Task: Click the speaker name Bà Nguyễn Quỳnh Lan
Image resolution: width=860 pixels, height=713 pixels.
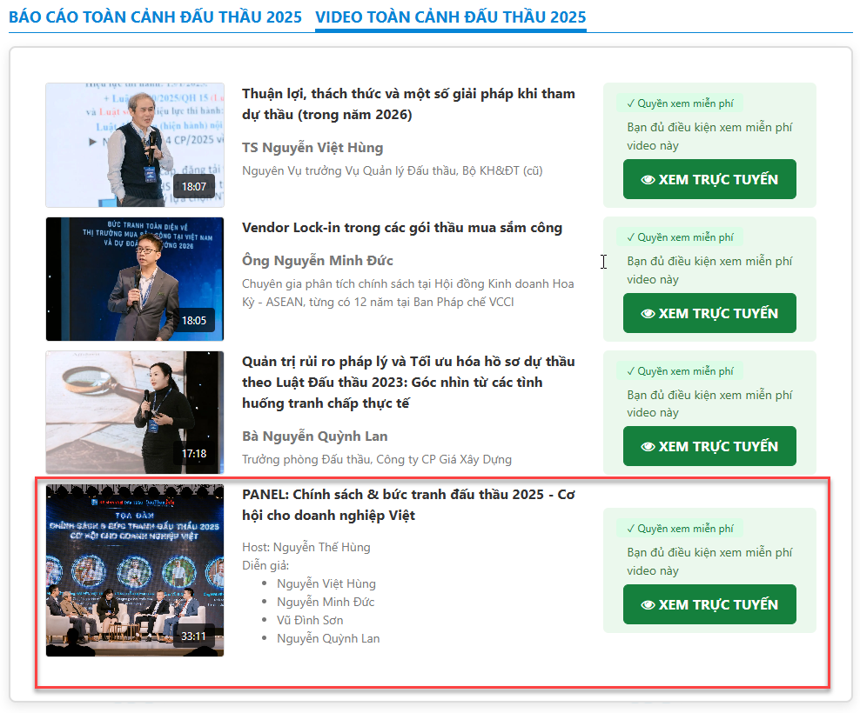Action: [314, 436]
